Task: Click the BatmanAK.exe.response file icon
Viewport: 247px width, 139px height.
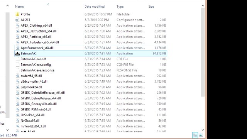Action: (17, 70)
